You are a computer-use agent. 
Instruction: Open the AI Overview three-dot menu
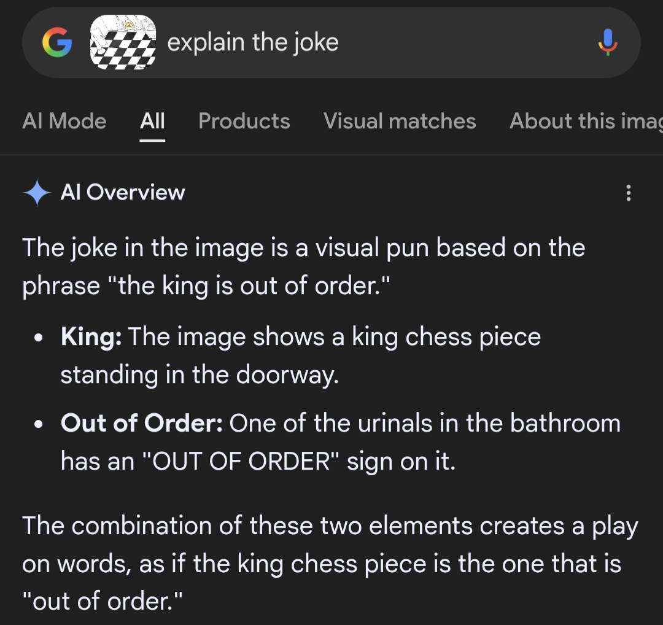click(628, 193)
